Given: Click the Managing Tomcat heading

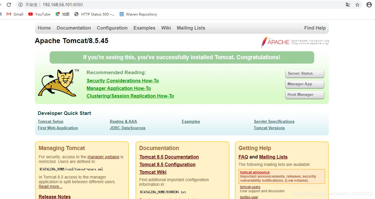Looking at the screenshot, I should 62,148.
